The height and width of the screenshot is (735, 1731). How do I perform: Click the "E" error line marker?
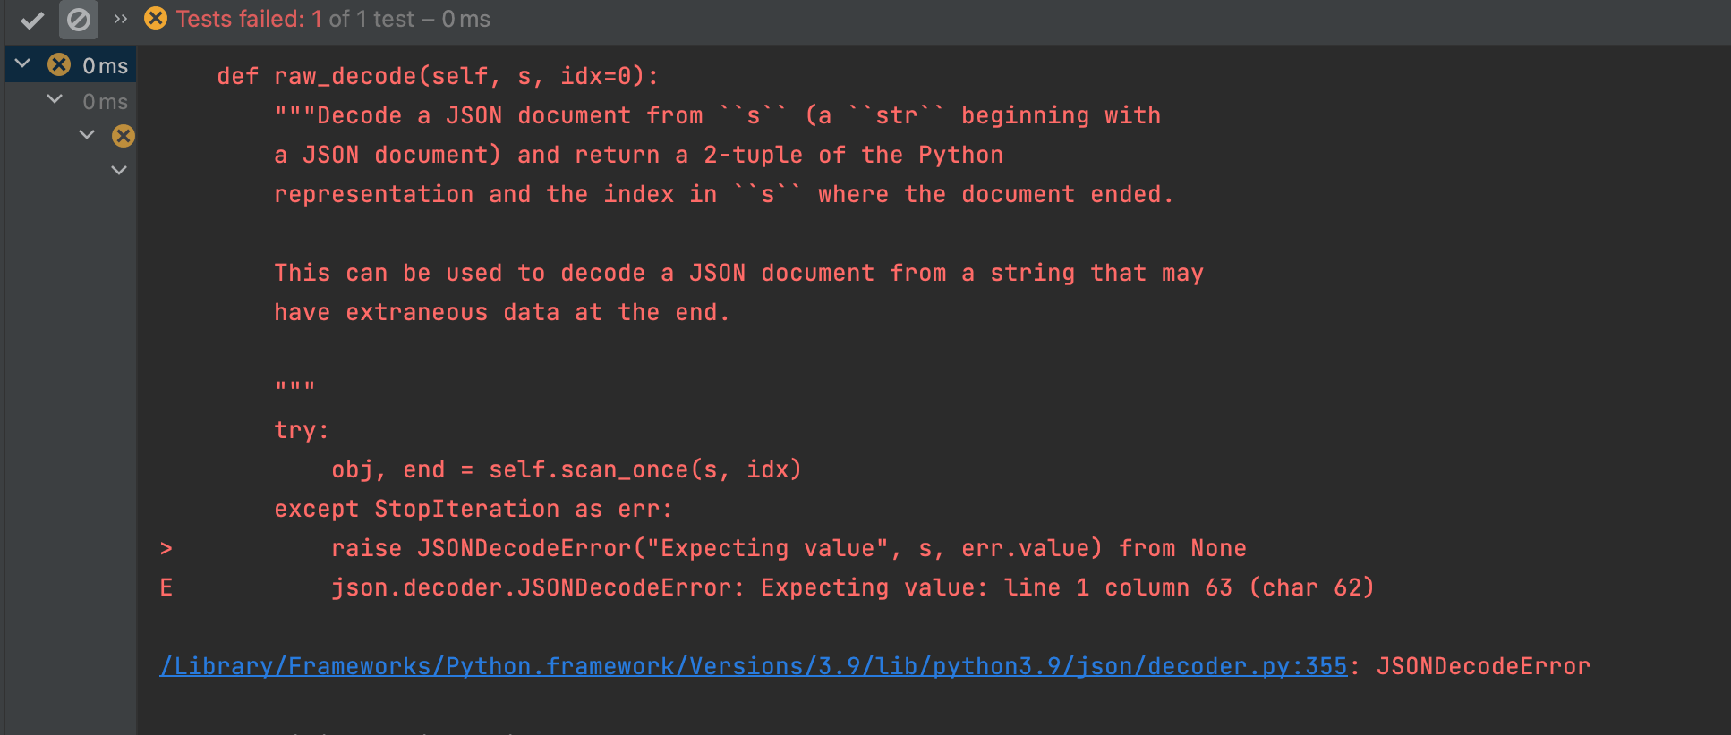[166, 587]
